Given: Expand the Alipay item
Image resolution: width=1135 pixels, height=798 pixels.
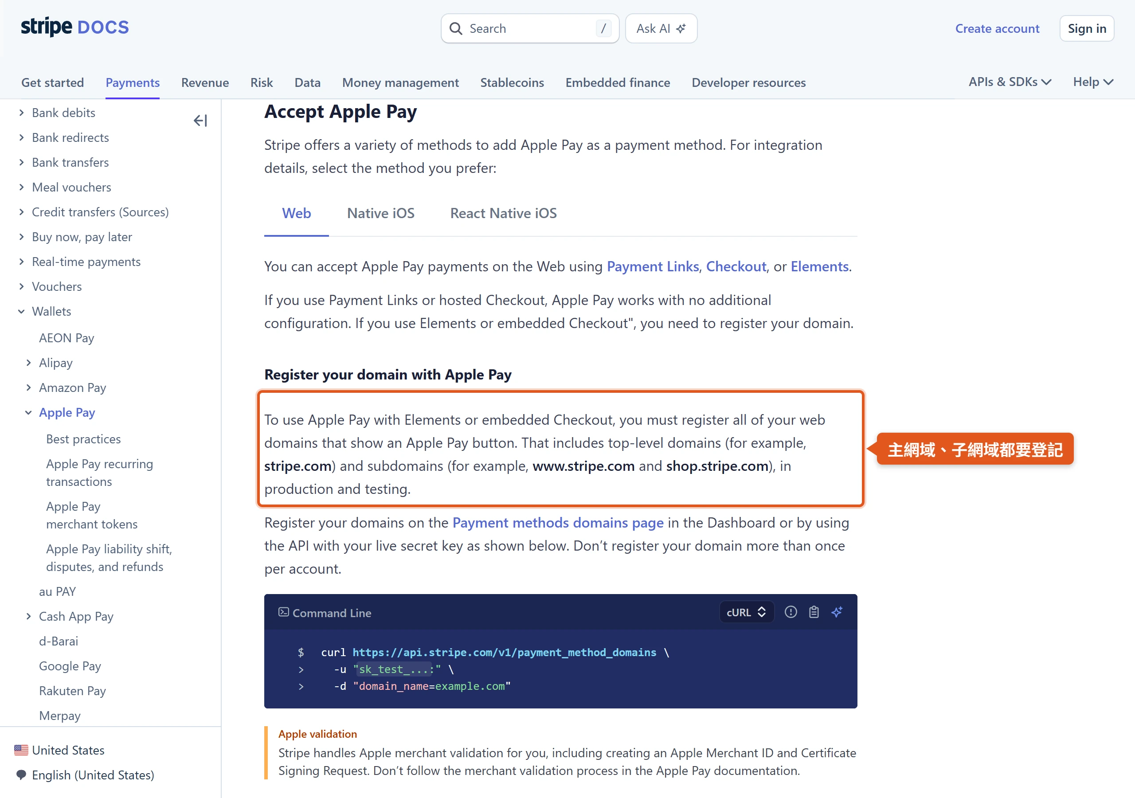Looking at the screenshot, I should 29,363.
